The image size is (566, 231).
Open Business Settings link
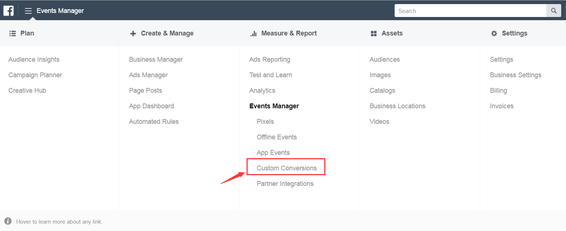pos(515,75)
